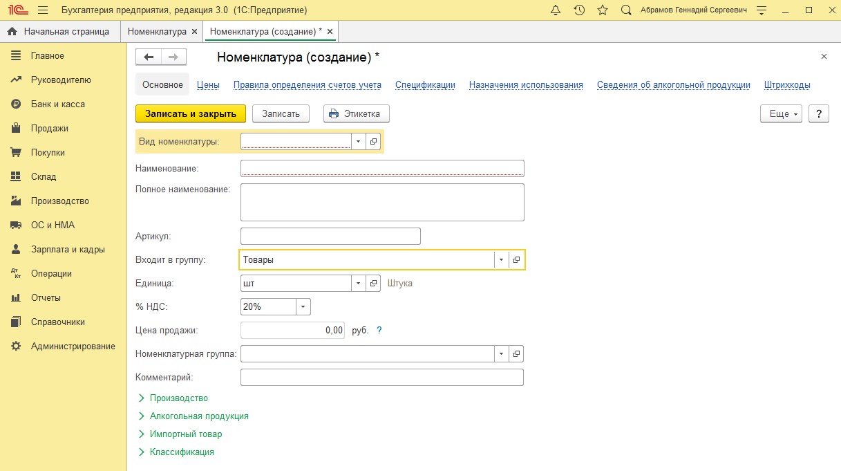Click the notifications bell icon
The height and width of the screenshot is (471, 841).
coord(556,10)
